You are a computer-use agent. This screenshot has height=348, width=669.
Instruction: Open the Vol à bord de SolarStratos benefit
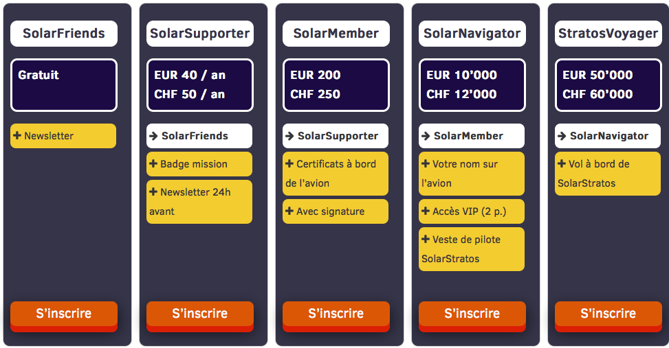point(608,174)
